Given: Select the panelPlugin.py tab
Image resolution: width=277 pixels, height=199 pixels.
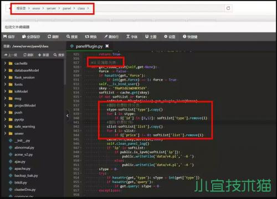Looking at the screenshot, I should [x=89, y=46].
